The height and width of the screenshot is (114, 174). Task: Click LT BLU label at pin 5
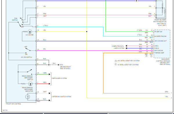(46, 26)
